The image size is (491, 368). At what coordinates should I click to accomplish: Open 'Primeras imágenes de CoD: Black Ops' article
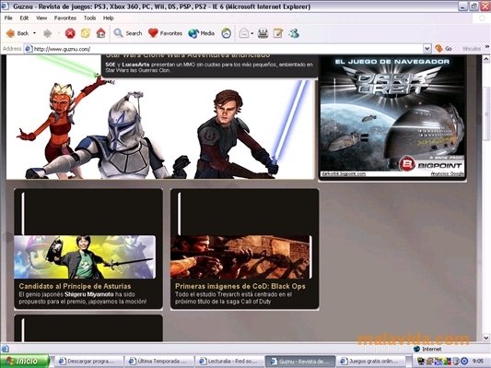240,286
